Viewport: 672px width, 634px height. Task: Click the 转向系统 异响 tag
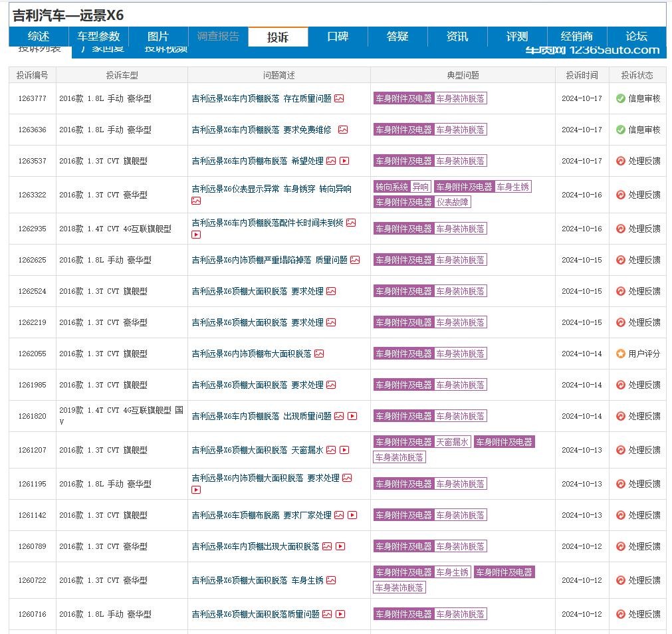pos(402,187)
